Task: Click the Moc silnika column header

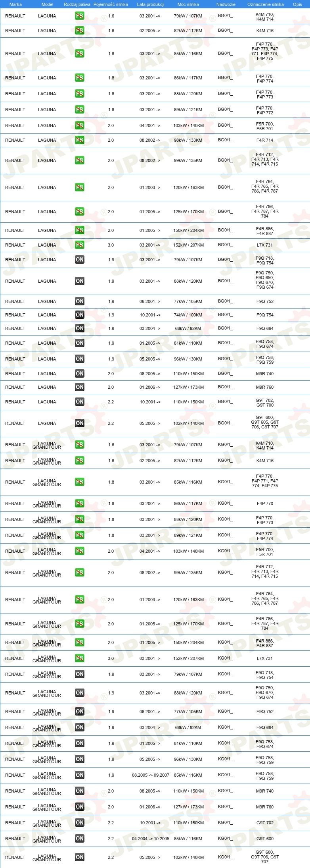Action: (188, 4)
